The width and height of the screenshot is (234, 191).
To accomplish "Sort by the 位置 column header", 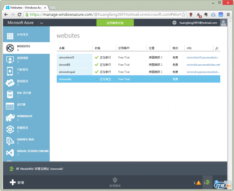I will click(152, 48).
